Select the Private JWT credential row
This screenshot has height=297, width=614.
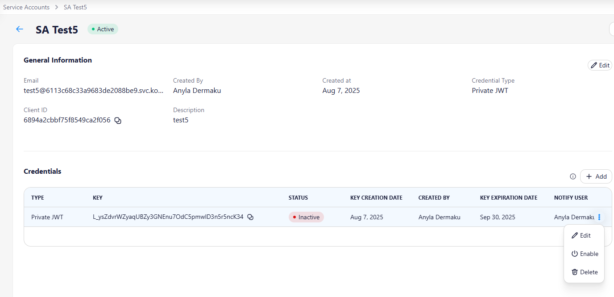click(47, 217)
